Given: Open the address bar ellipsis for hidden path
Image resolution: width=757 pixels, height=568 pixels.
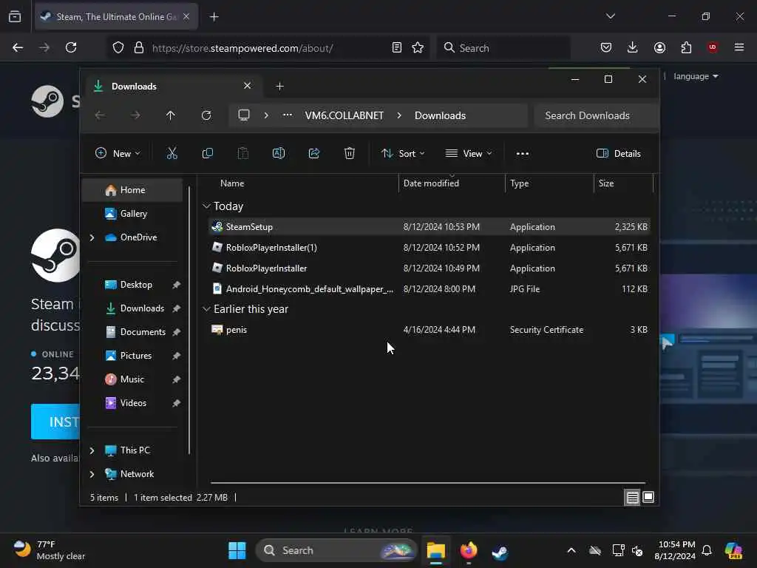Looking at the screenshot, I should [288, 115].
